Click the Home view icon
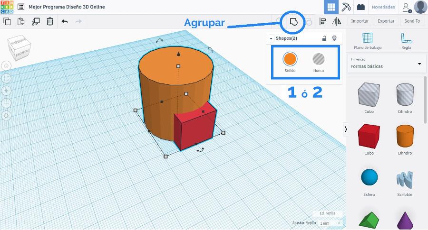 point(6,65)
